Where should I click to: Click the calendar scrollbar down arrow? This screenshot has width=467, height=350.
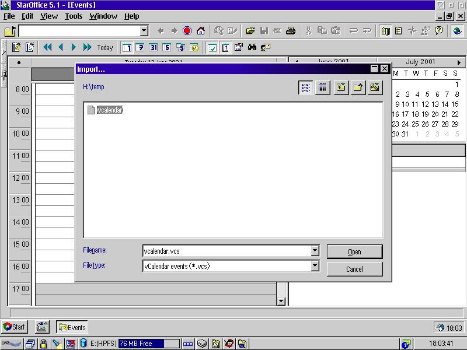[281, 301]
